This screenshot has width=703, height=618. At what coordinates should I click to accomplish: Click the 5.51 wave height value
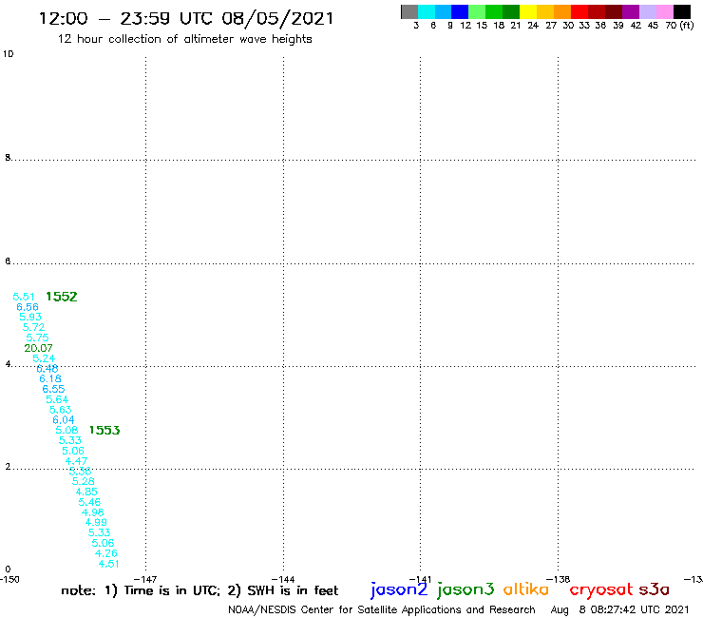tap(24, 297)
